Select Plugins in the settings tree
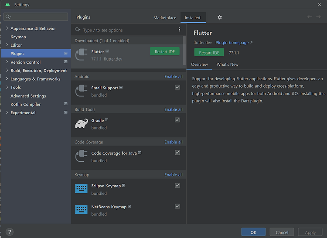Image resolution: width=327 pixels, height=238 pixels. pos(36,53)
